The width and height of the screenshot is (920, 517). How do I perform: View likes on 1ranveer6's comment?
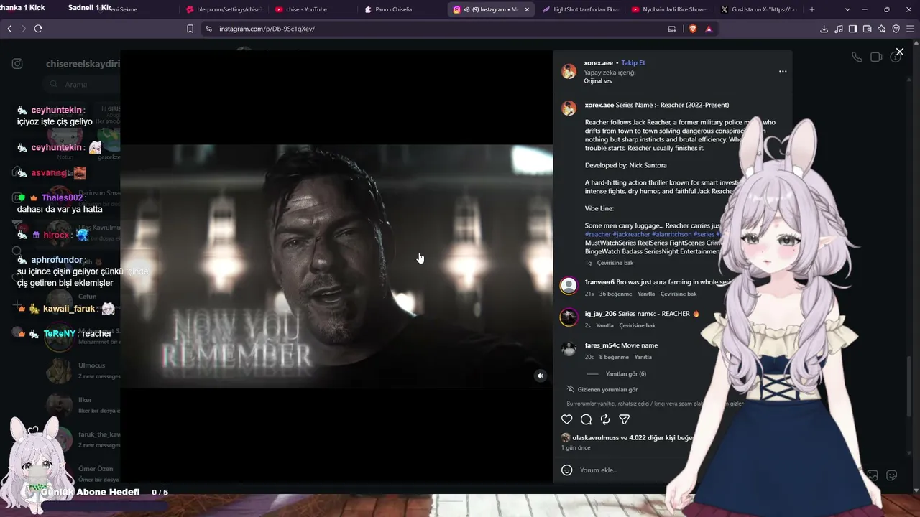615,294
